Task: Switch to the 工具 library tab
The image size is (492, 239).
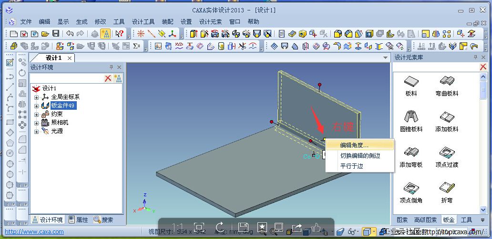Action: click(466, 220)
